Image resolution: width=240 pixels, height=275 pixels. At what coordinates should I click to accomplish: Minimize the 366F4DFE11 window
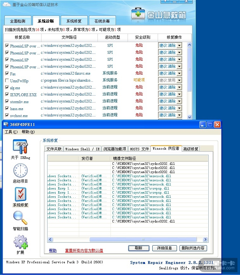point(203,125)
